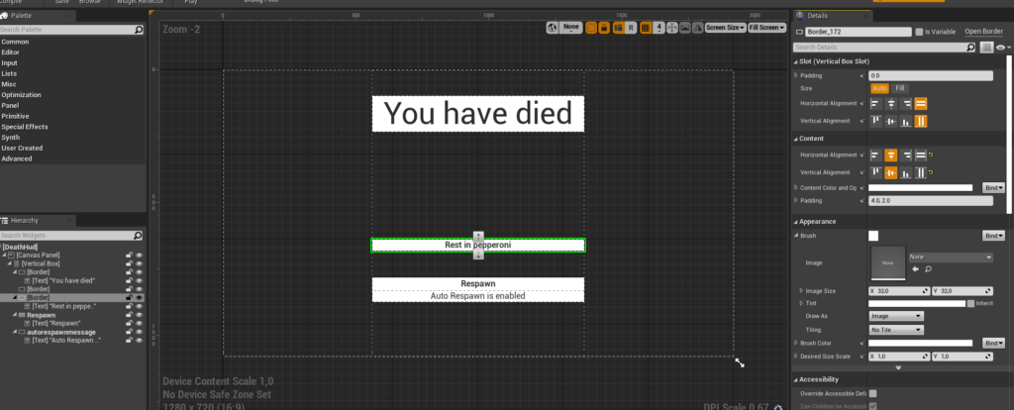This screenshot has height=410, width=1014.
Task: Click the flip device orientation icon
Action: 697,27
